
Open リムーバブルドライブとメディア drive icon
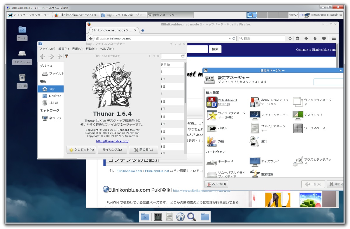click(x=212, y=174)
